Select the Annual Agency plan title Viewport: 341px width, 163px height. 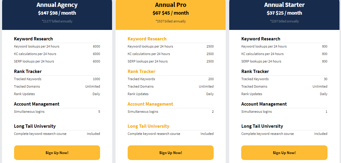coord(57,5)
